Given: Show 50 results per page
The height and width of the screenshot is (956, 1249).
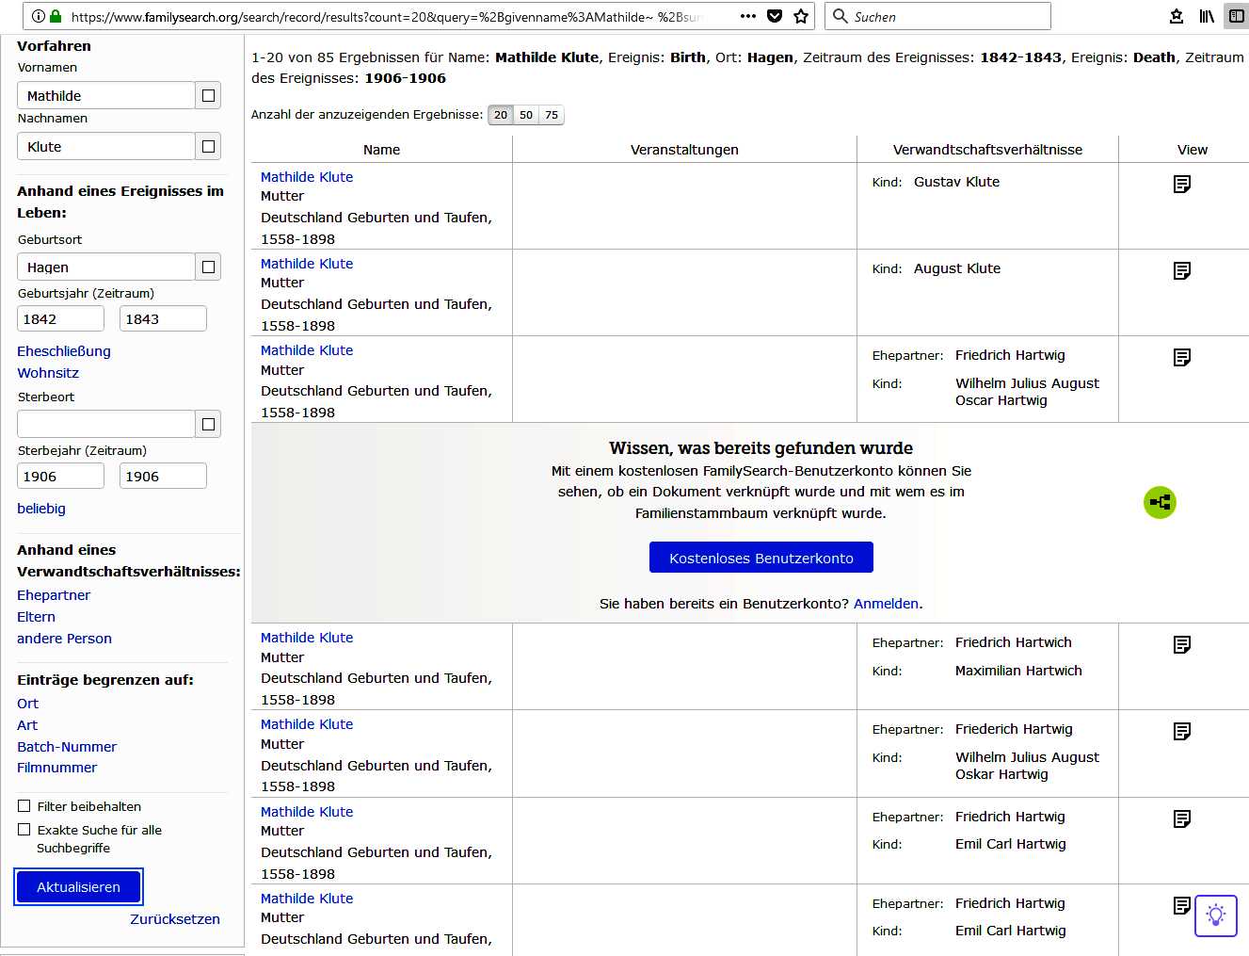Looking at the screenshot, I should point(526,115).
